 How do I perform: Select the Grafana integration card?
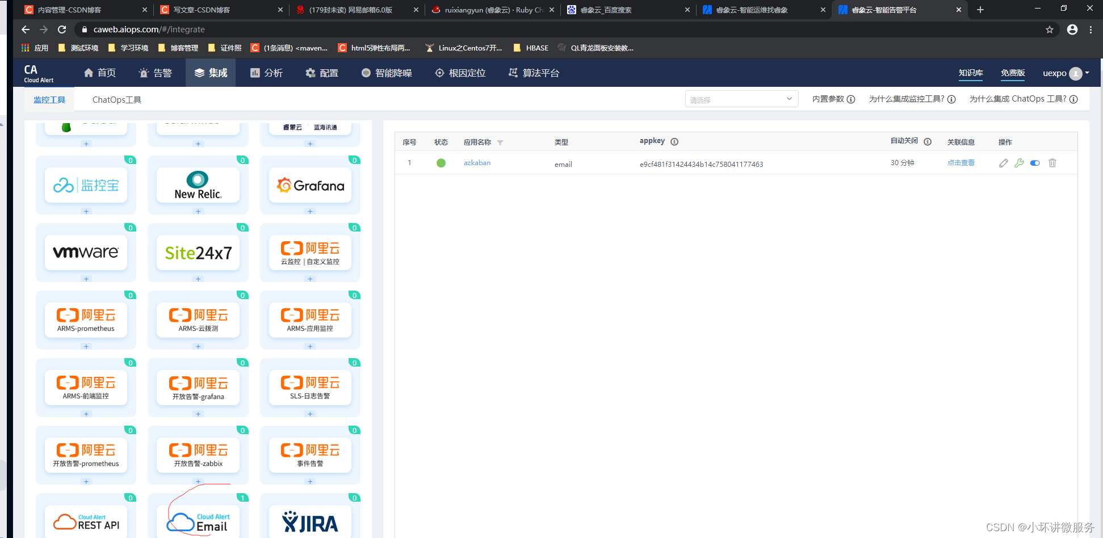(x=310, y=185)
